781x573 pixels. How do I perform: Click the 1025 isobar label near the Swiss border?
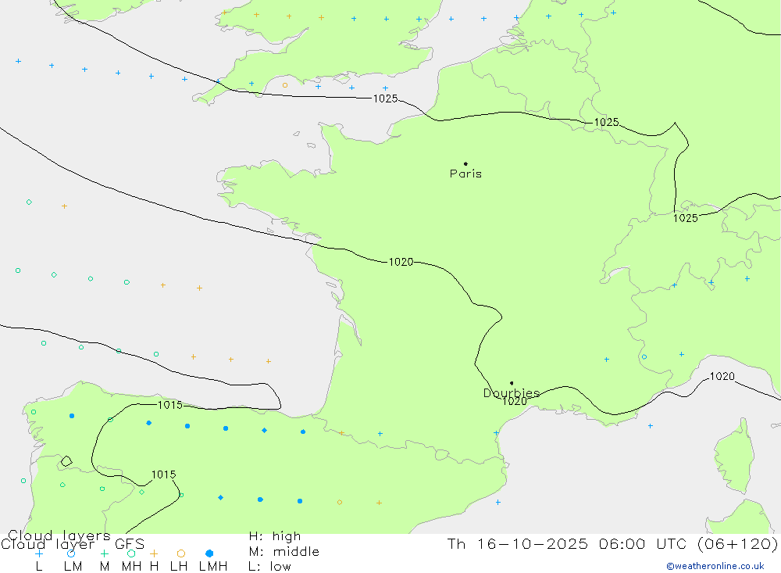click(x=686, y=218)
